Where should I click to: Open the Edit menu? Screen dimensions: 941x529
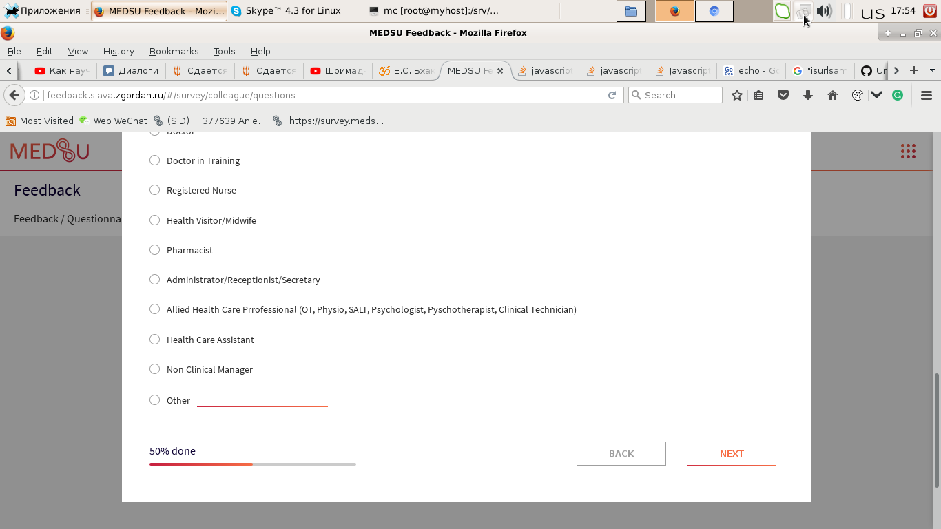(x=44, y=51)
